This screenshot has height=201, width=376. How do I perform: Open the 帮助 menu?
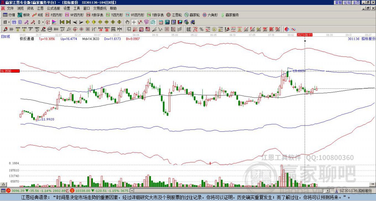click(113, 8)
